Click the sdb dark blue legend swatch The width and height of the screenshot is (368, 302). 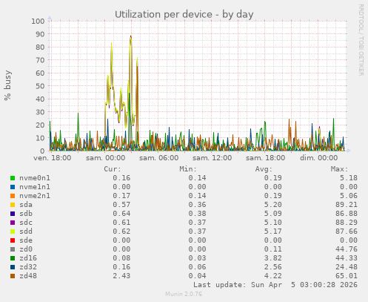pos(13,214)
